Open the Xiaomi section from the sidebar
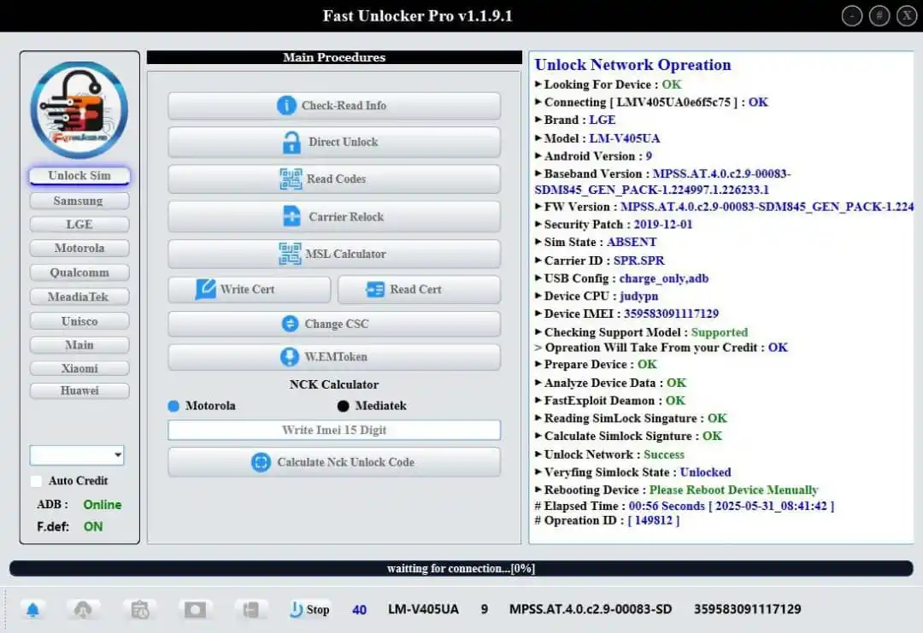This screenshot has width=923, height=633. click(x=79, y=367)
